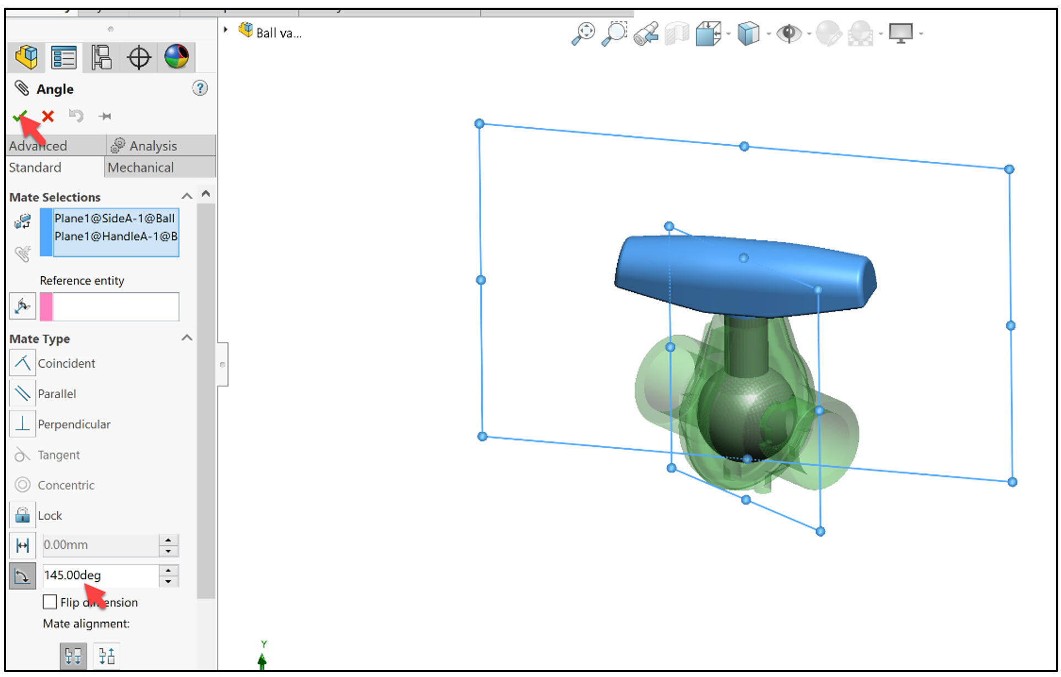Increase the 145.00deg angle with the up stepper
The height and width of the screenshot is (677, 1061).
168,570
